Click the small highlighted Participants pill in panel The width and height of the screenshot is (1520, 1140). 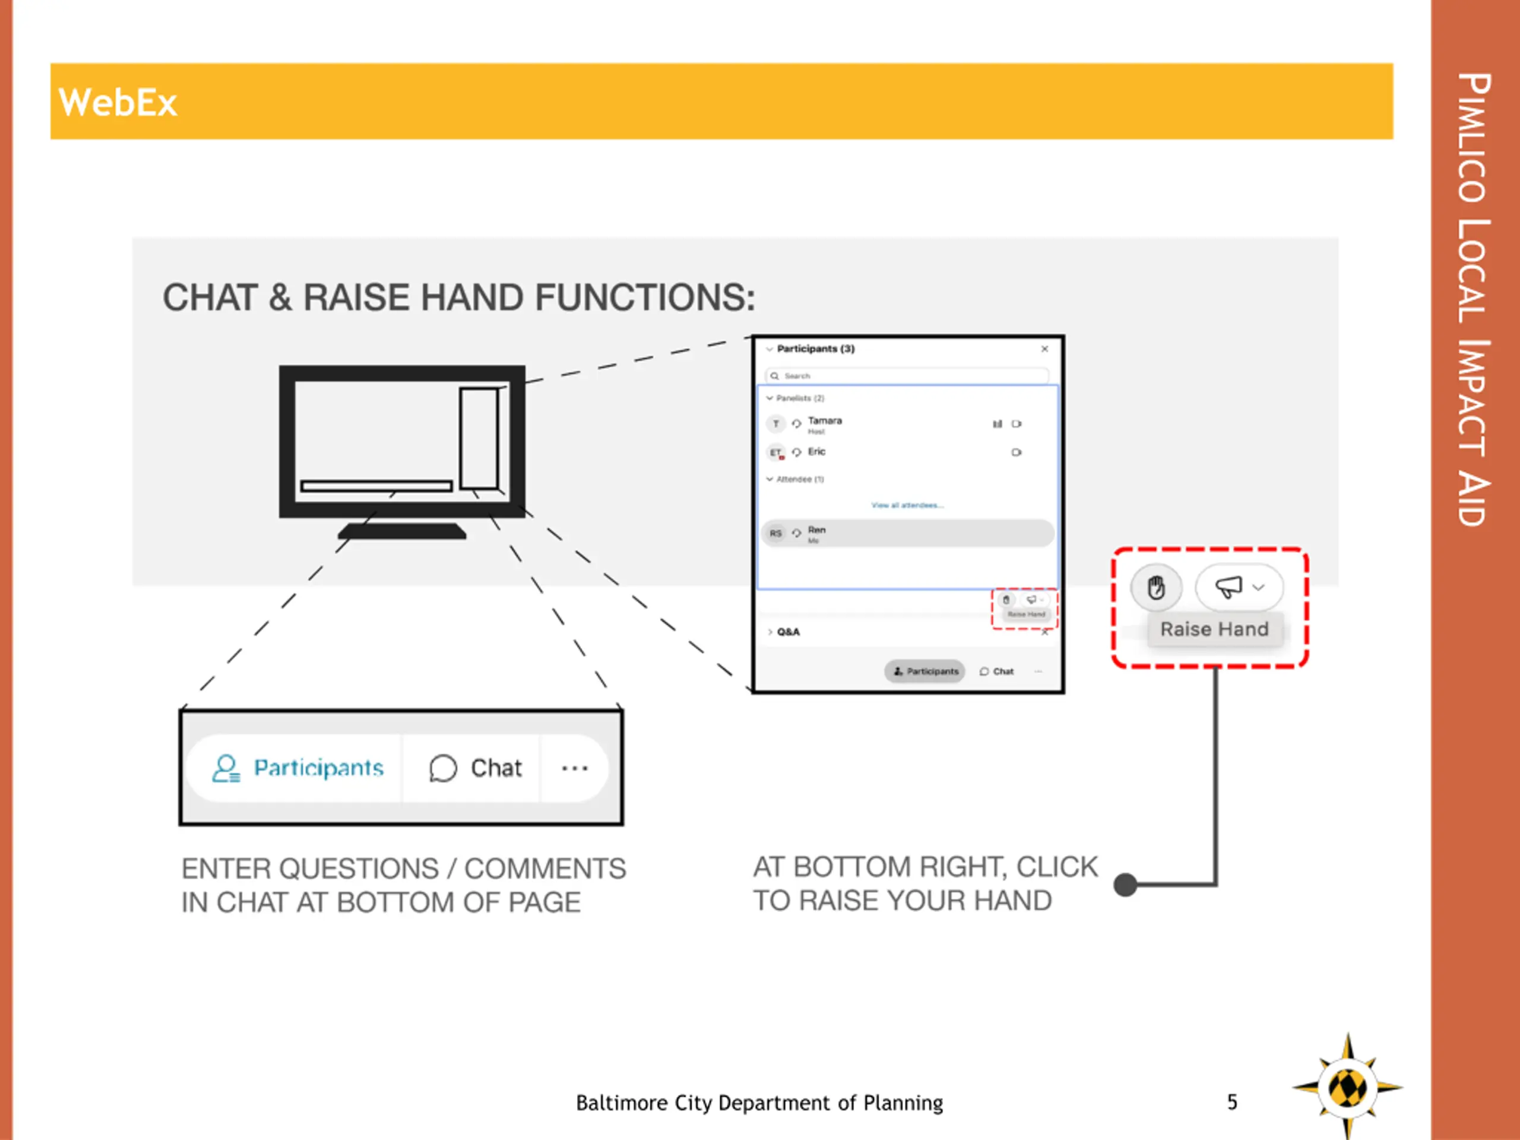925,672
